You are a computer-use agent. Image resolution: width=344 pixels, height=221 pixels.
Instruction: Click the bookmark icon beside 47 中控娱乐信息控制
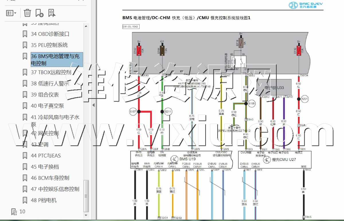pos(25,189)
